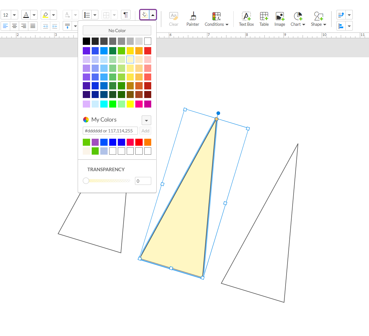Image resolution: width=369 pixels, height=336 pixels.
Task: Click the text highlight color icon
Action: tap(46, 15)
